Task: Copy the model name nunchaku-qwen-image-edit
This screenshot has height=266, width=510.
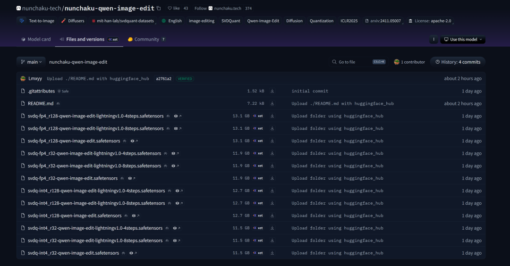Action: [159, 8]
